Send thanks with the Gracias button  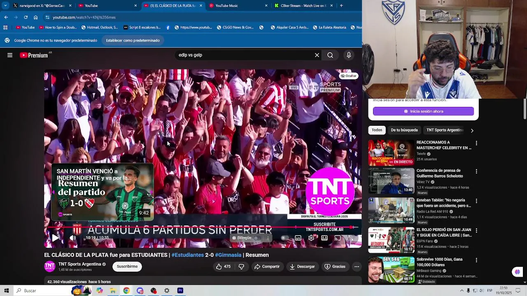(x=335, y=266)
